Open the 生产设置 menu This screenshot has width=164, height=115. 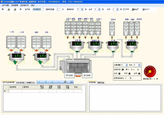tap(6, 5)
